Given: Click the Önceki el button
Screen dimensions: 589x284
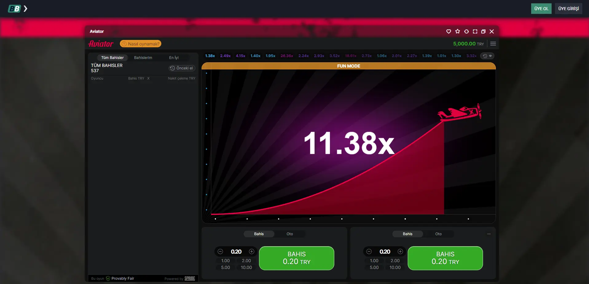Looking at the screenshot, I should click(x=182, y=68).
